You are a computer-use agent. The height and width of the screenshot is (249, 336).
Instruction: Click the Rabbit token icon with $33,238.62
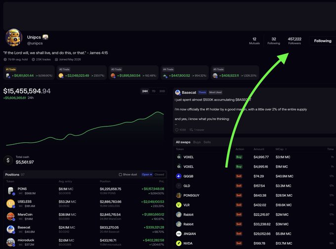pos(179,224)
